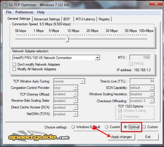
Task: Click the slider track near 50 Mbps
Action: 131,39
